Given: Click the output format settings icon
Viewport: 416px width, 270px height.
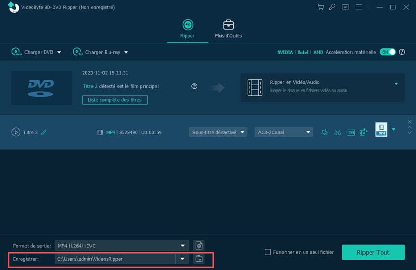Looking at the screenshot, I should tap(198, 246).
